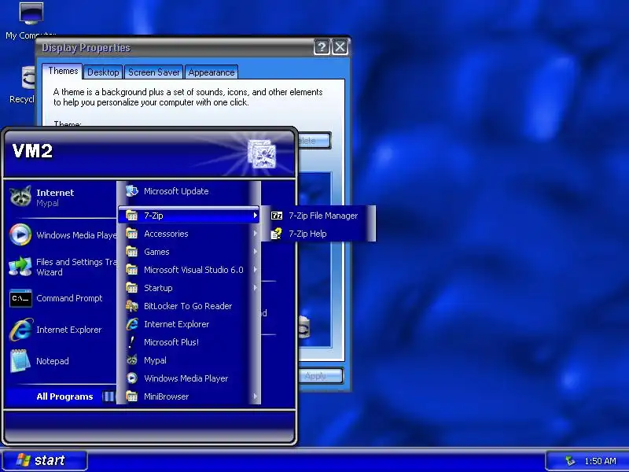Click the help question mark button in Display Properties
The width and height of the screenshot is (629, 472).
point(322,47)
